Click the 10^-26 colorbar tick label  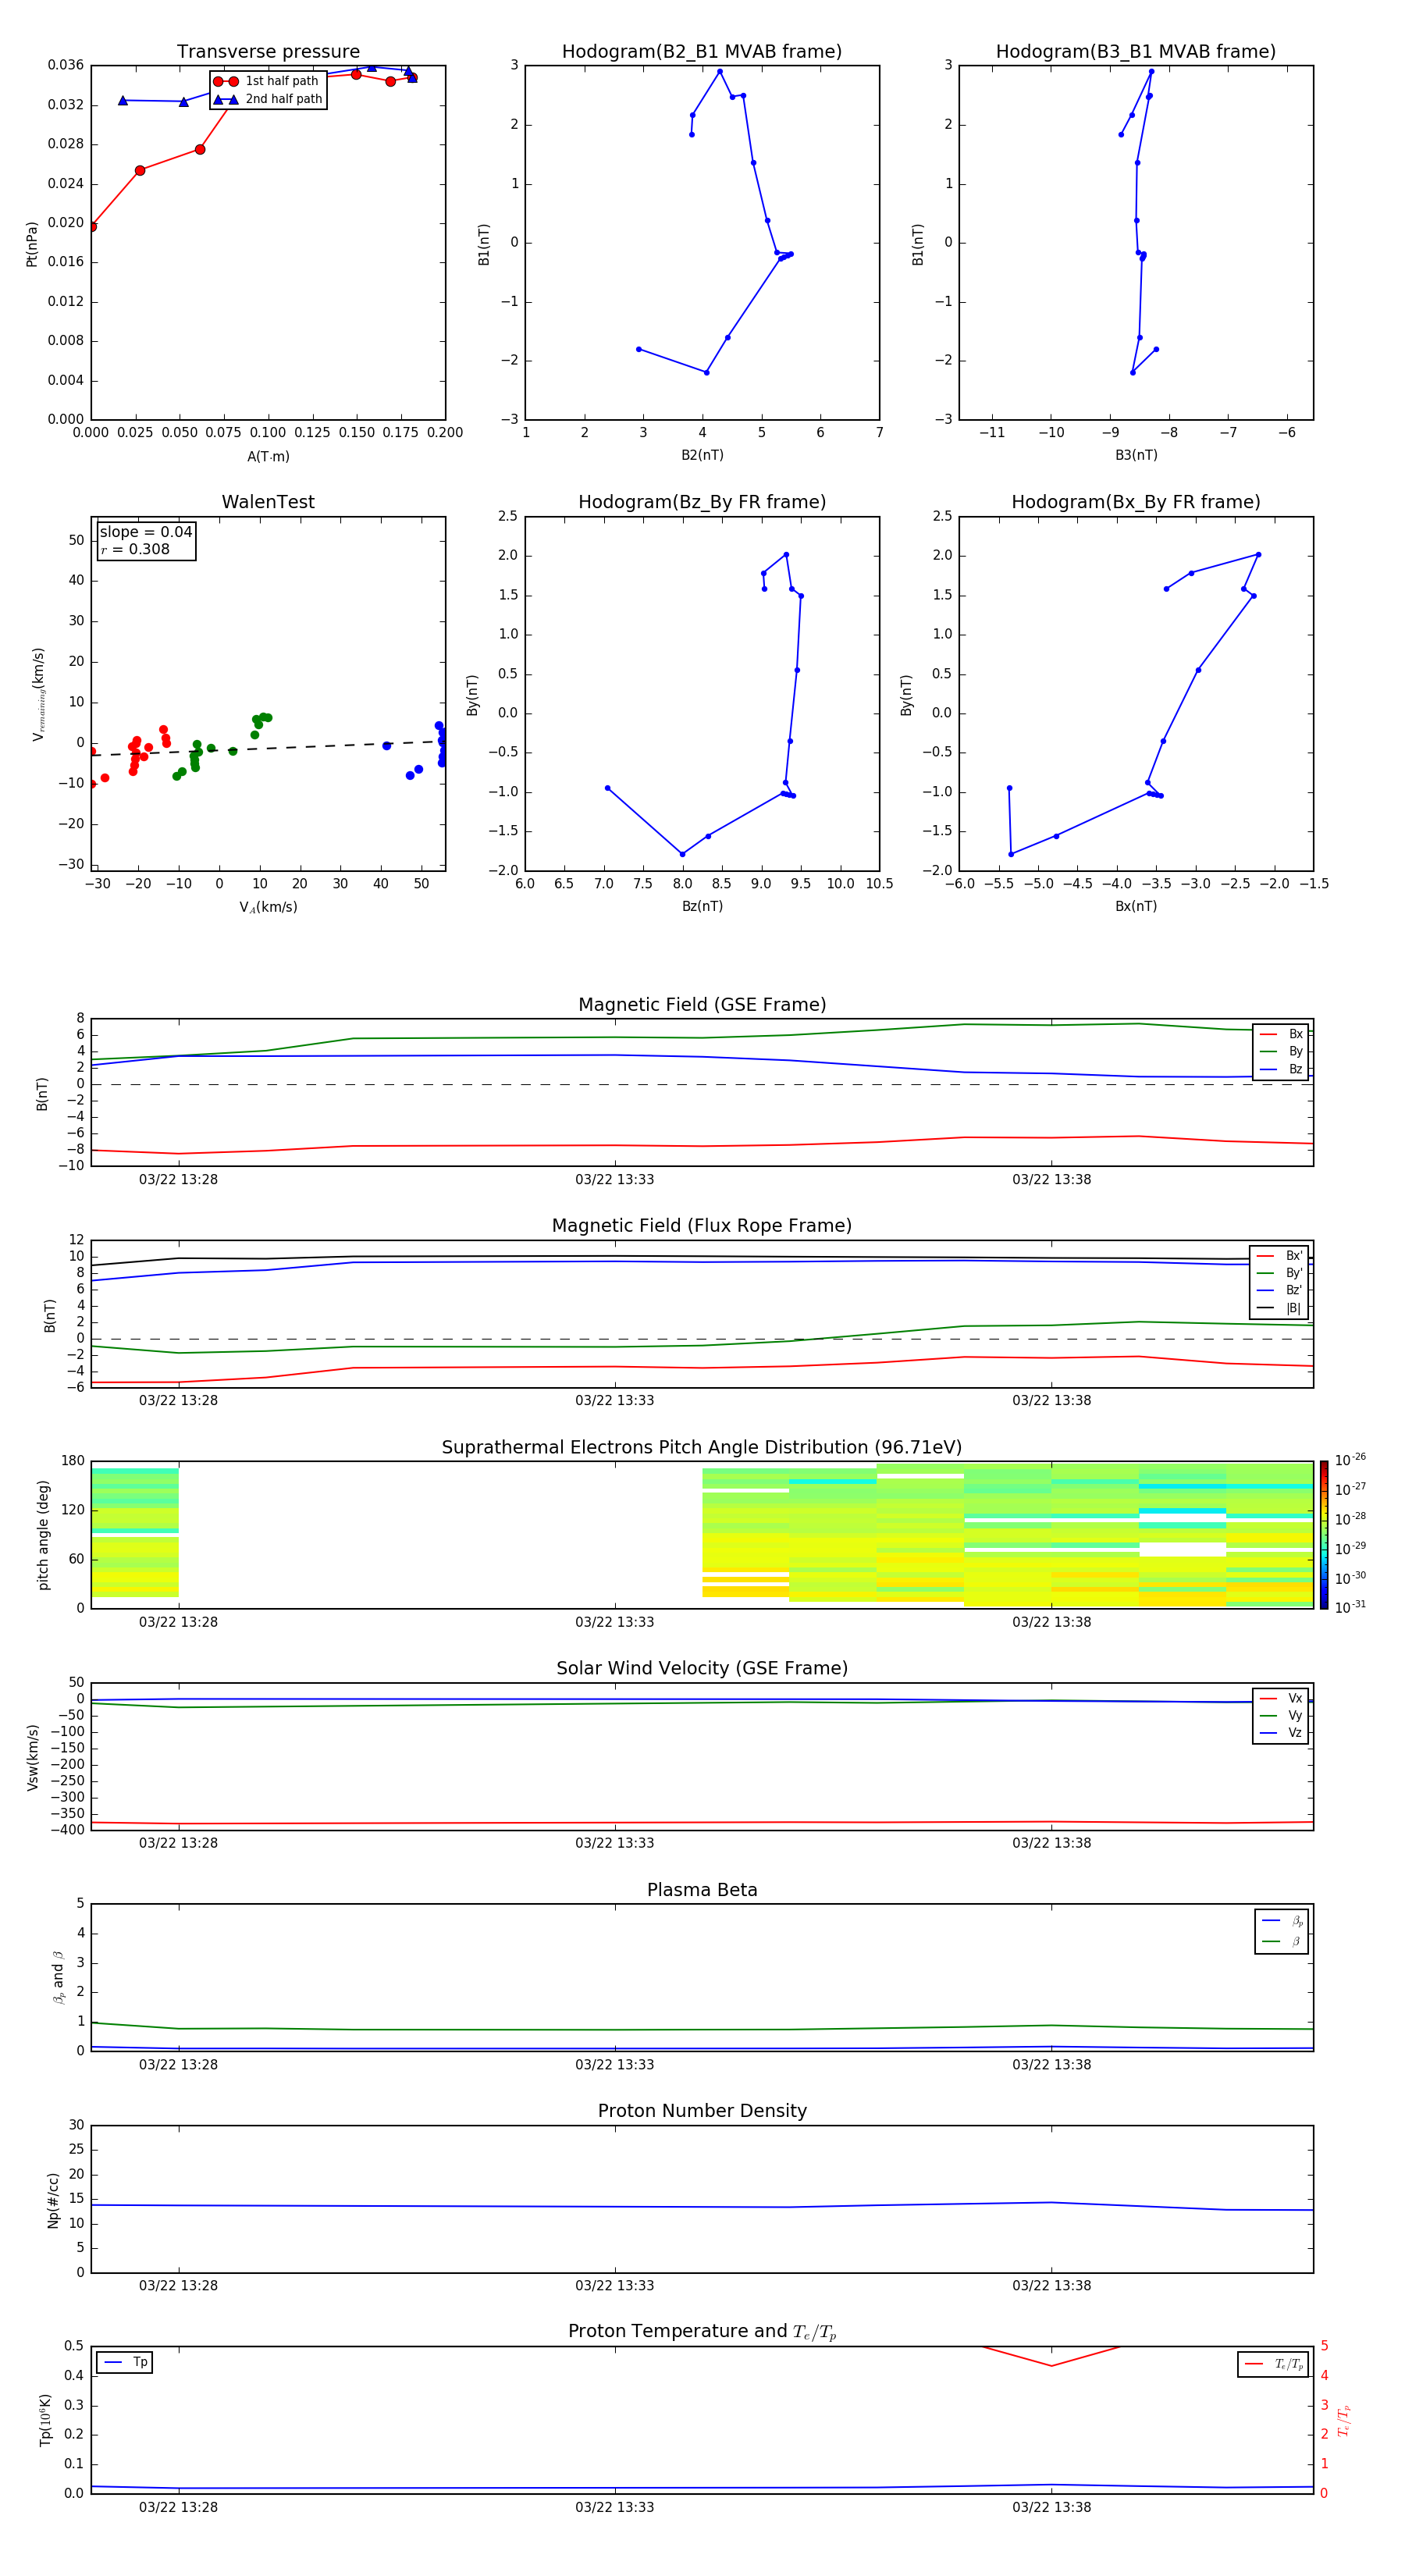pyautogui.click(x=1351, y=1460)
